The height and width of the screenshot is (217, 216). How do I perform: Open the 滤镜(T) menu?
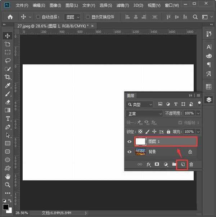(x=123, y=5)
